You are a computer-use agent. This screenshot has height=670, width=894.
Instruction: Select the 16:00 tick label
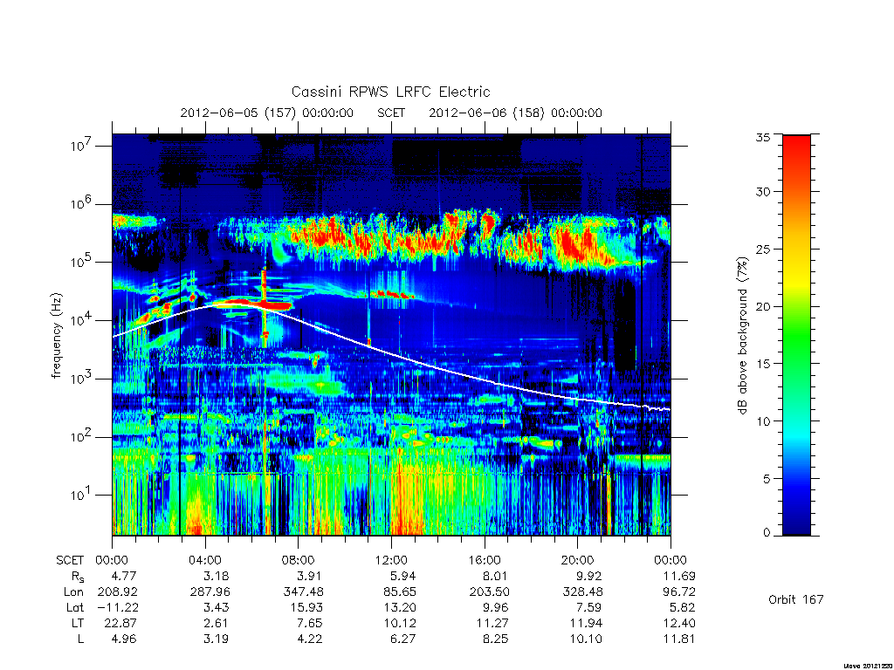click(x=484, y=560)
